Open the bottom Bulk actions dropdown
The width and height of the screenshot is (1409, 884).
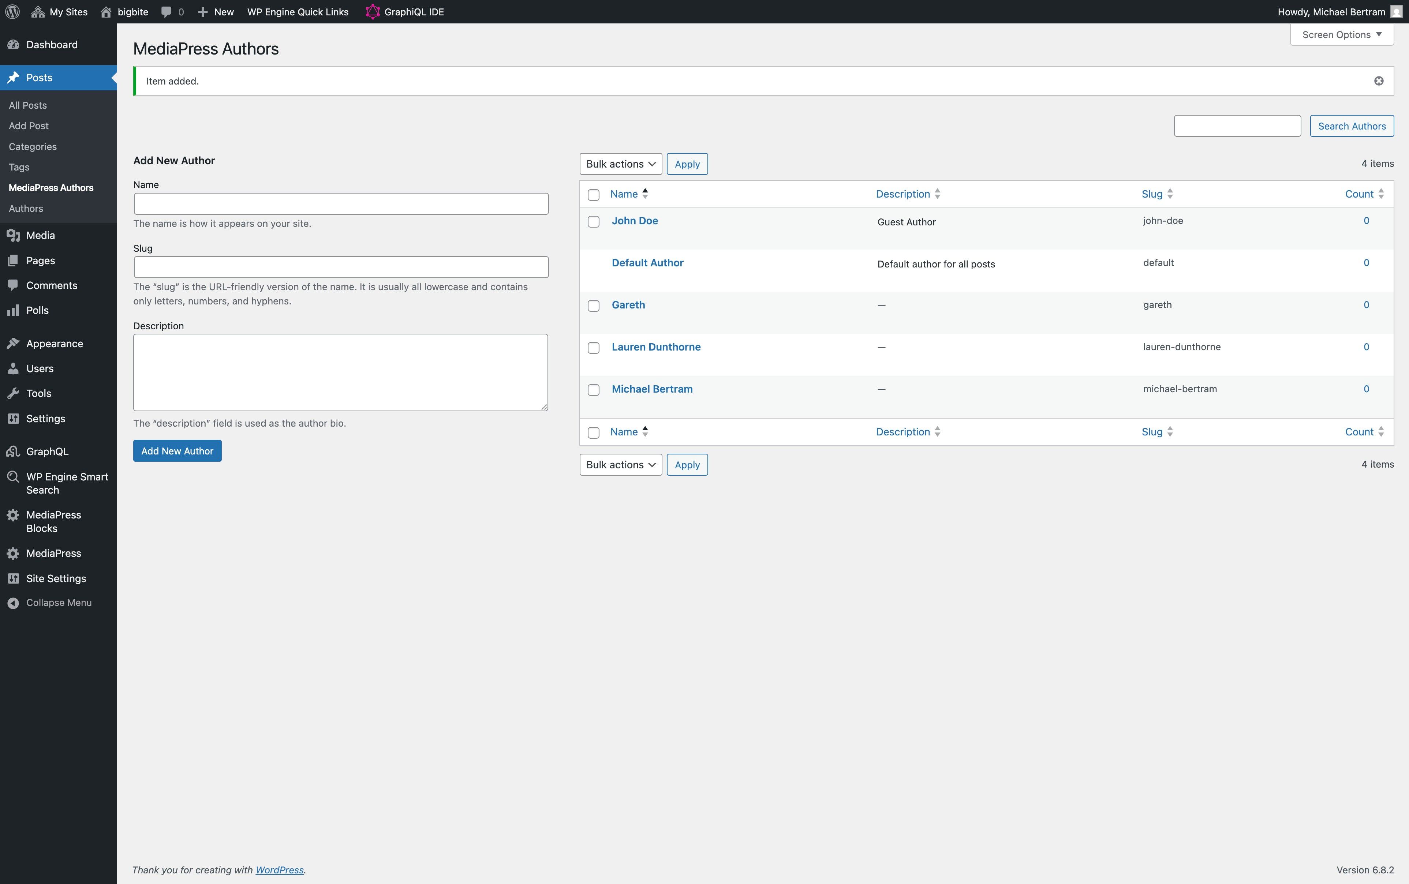pos(620,465)
